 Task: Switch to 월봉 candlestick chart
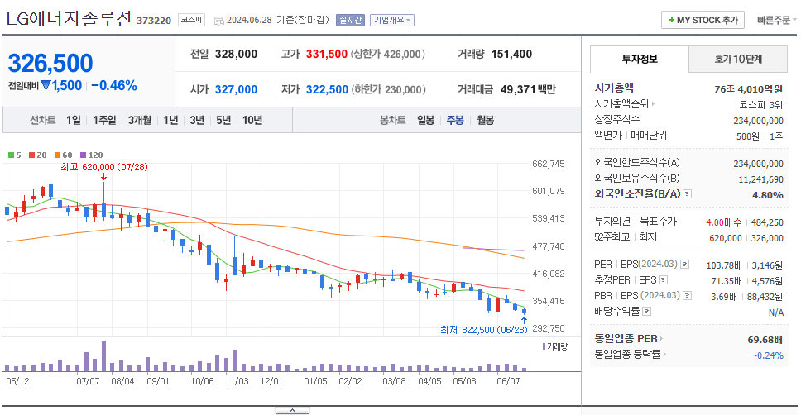click(x=485, y=121)
